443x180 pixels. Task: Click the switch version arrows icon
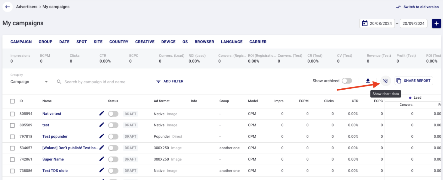(x=398, y=7)
